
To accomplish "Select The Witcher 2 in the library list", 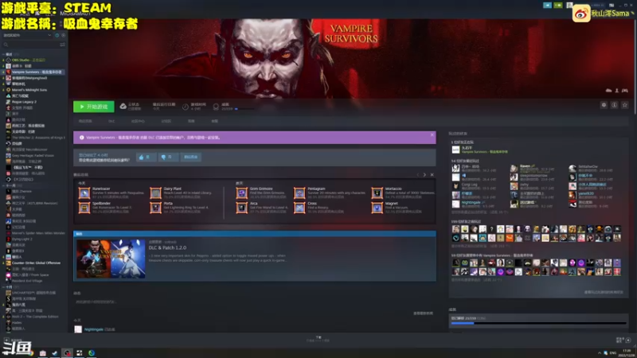I will 35,138.
